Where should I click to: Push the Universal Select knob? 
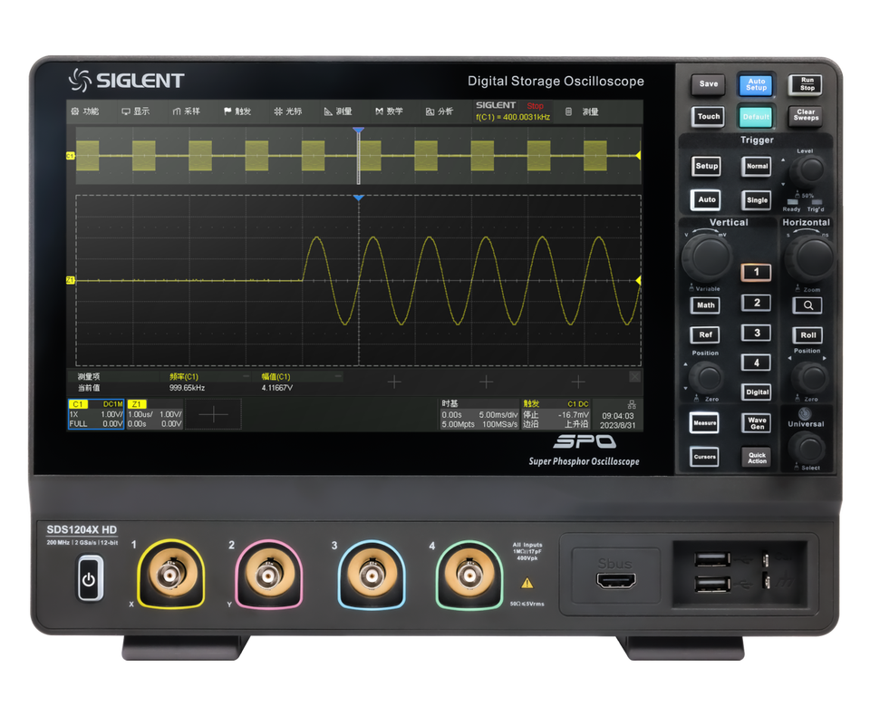coord(807,448)
